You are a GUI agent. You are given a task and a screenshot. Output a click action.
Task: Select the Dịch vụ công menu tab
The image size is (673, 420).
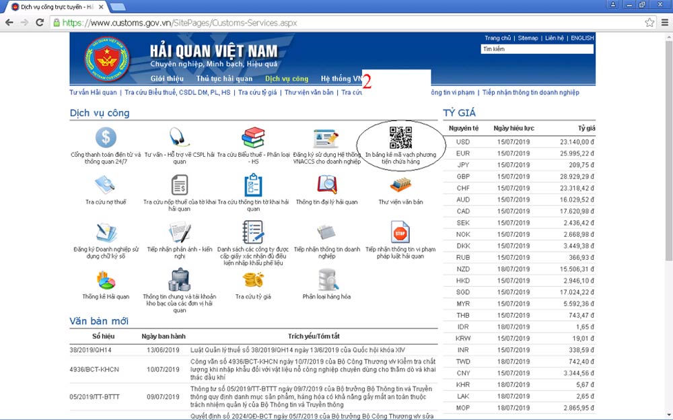click(287, 79)
